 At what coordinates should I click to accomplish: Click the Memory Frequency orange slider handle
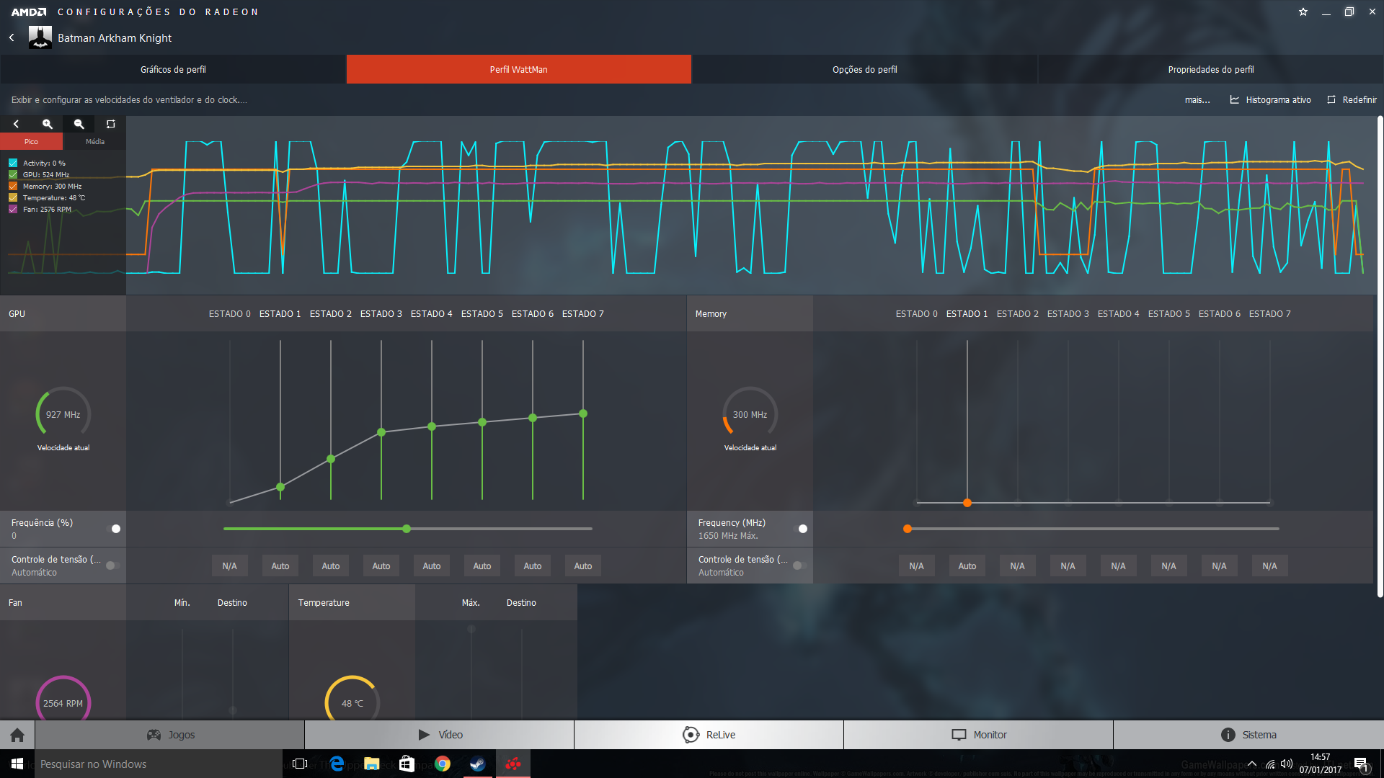tap(908, 529)
